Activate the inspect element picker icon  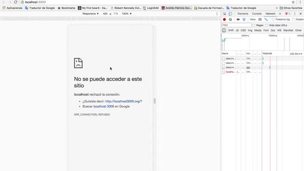coord(225,14)
